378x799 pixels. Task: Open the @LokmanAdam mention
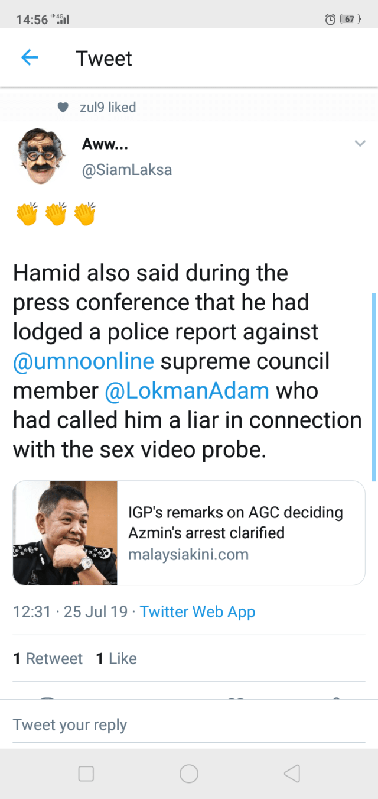pos(187,390)
